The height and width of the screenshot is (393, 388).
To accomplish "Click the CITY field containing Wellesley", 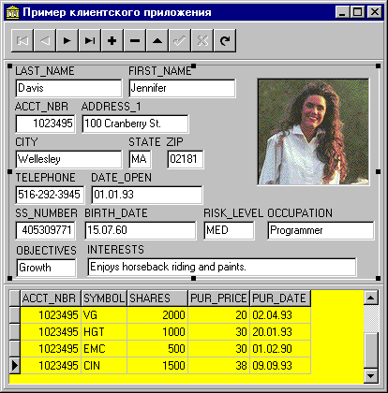I will (x=68, y=159).
